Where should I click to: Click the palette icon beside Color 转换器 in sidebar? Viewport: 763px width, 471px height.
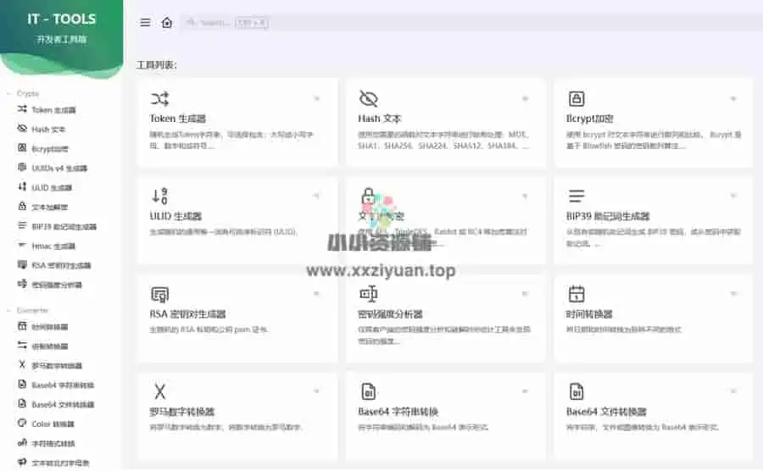(23, 424)
